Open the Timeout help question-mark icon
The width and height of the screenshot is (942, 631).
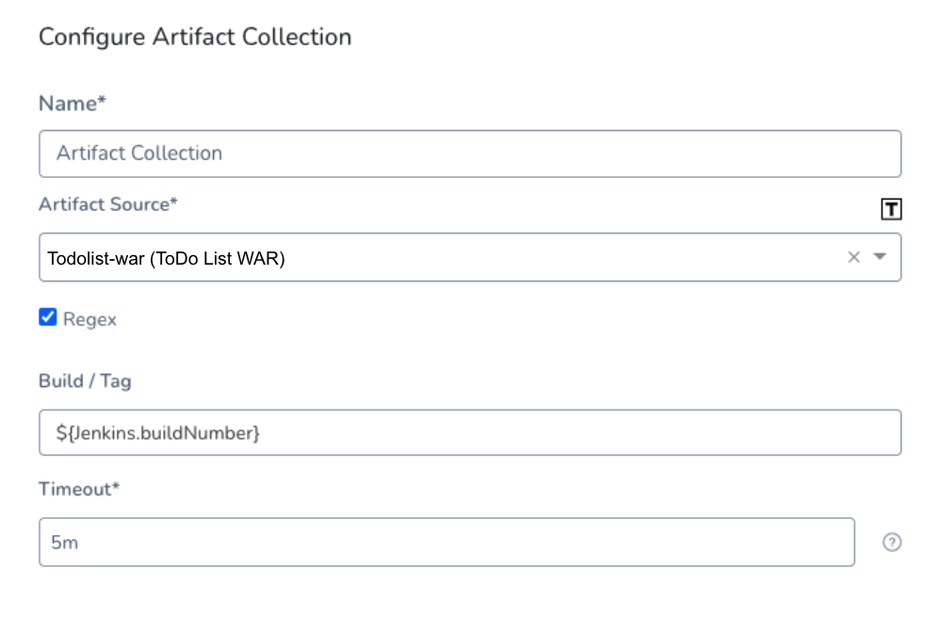891,542
